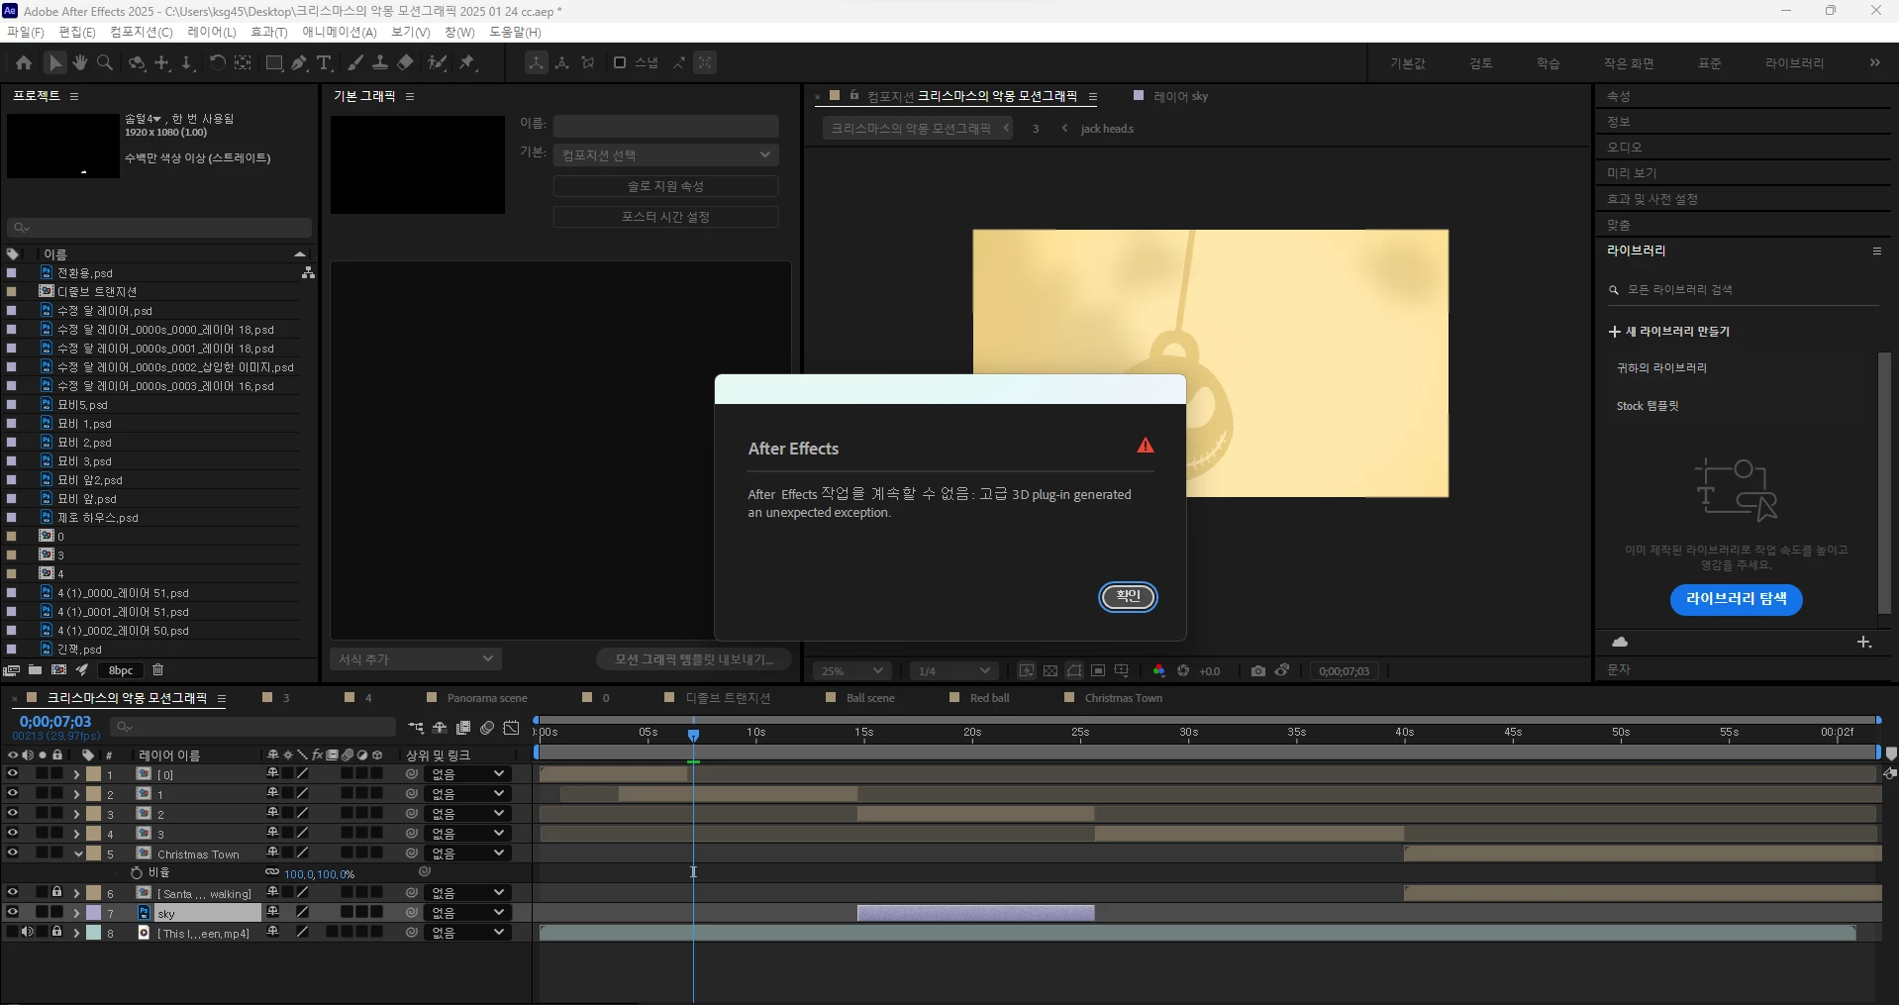Open the timeline Graph Editor icon
Screen dimensions: 1899x1005
point(511,728)
